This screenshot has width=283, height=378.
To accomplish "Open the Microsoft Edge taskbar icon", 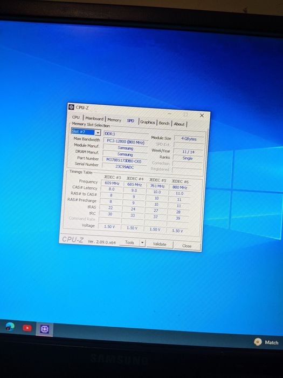I will coord(10,327).
